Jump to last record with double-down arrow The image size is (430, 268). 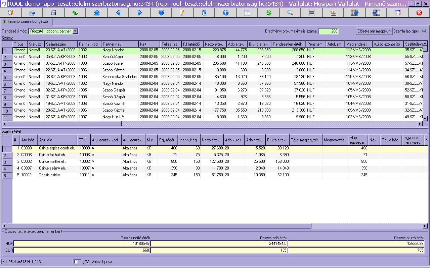click(161, 13)
